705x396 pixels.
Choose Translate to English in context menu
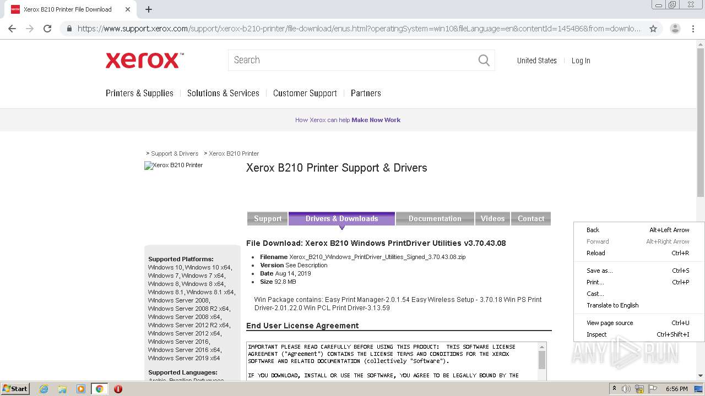pos(638,305)
